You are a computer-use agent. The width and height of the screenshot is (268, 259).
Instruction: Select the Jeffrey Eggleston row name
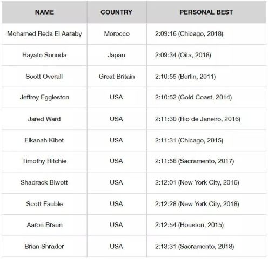coord(44,97)
